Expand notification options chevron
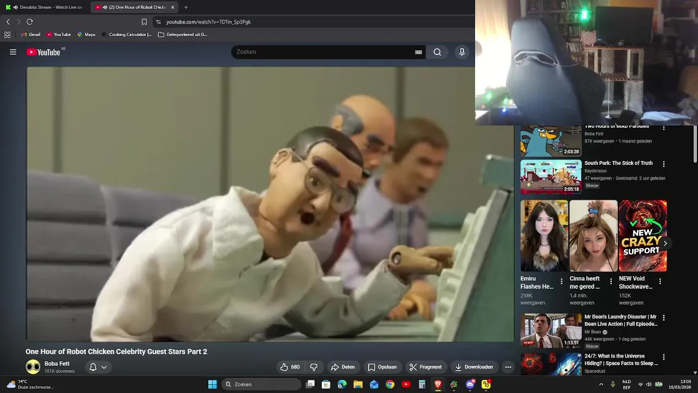The height and width of the screenshot is (393, 698). point(104,367)
